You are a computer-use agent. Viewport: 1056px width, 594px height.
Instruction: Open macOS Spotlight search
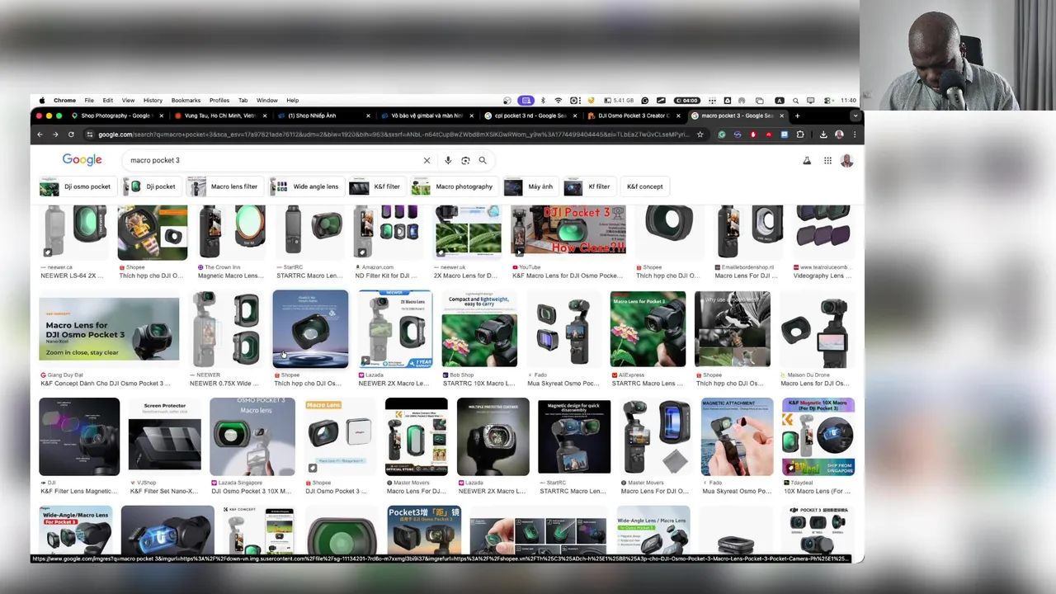795,101
